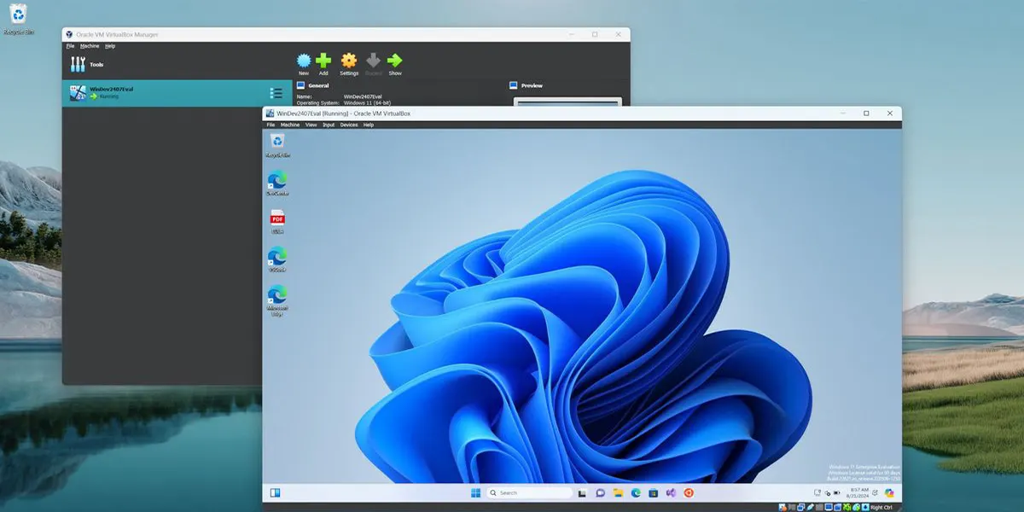1024x512 pixels.
Task: Open list menu icon on WinDev2407Eval row
Action: point(276,93)
